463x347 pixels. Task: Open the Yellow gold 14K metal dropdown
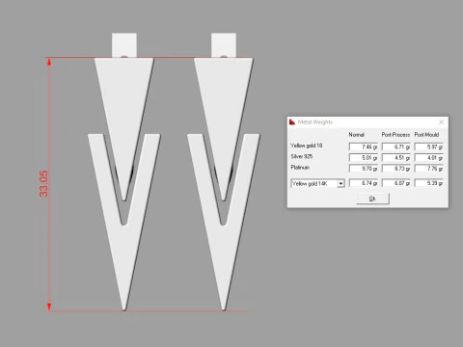coord(340,183)
